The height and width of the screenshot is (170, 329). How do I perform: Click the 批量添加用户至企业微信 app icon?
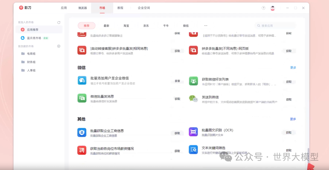pos(82,80)
